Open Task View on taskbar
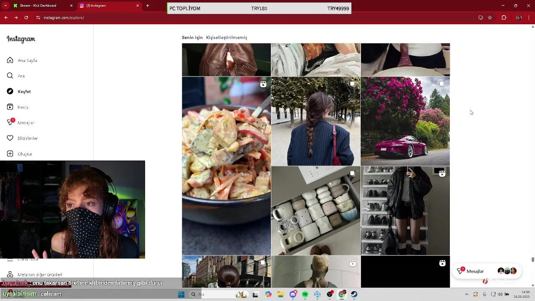 pos(255,294)
